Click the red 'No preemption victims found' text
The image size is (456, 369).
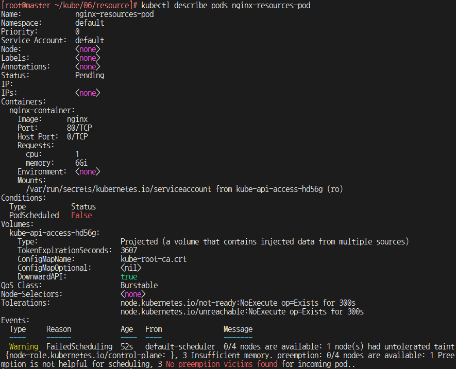pos(222,364)
